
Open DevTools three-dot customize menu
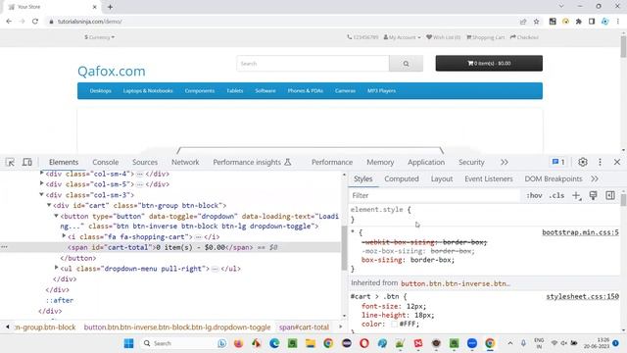600,162
